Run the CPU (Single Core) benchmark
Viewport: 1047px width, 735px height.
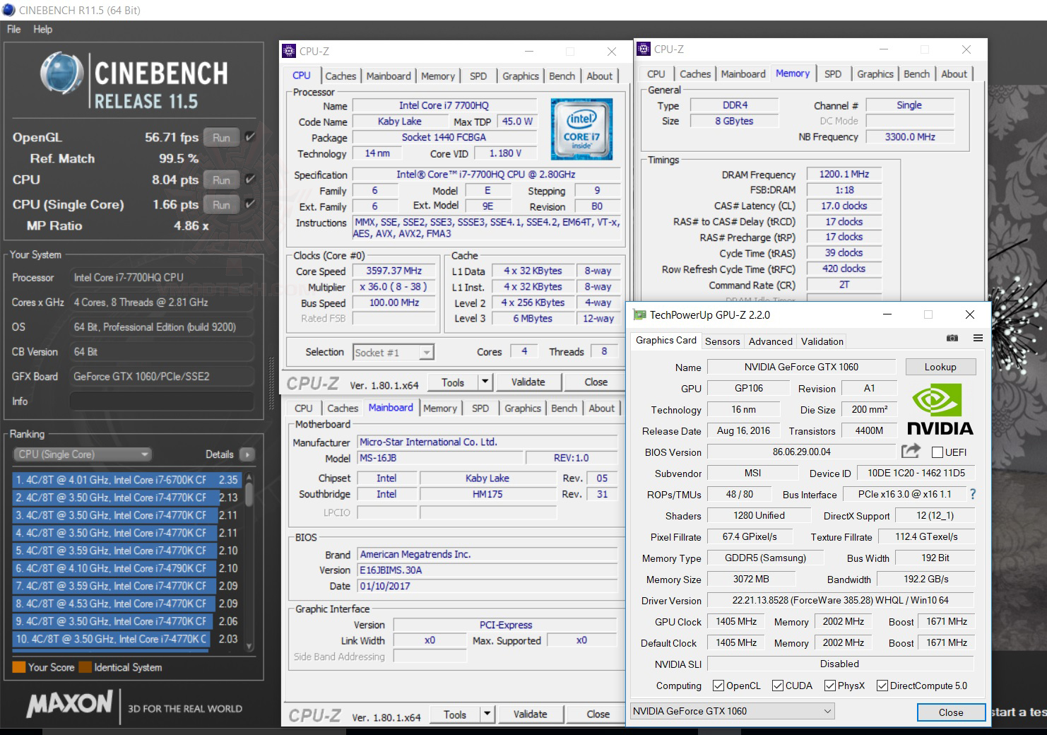(221, 204)
